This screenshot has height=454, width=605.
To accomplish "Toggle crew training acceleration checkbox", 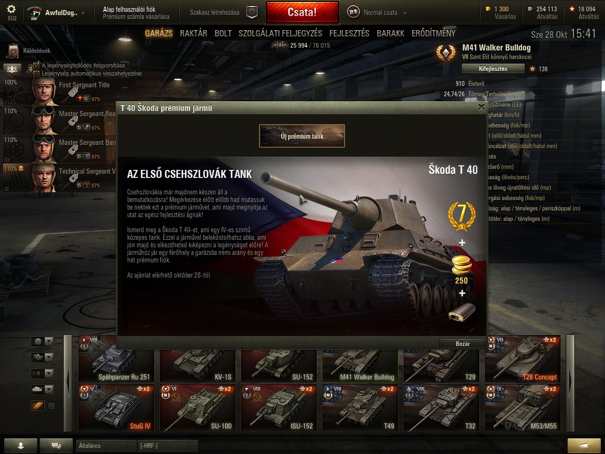I will 36,66.
